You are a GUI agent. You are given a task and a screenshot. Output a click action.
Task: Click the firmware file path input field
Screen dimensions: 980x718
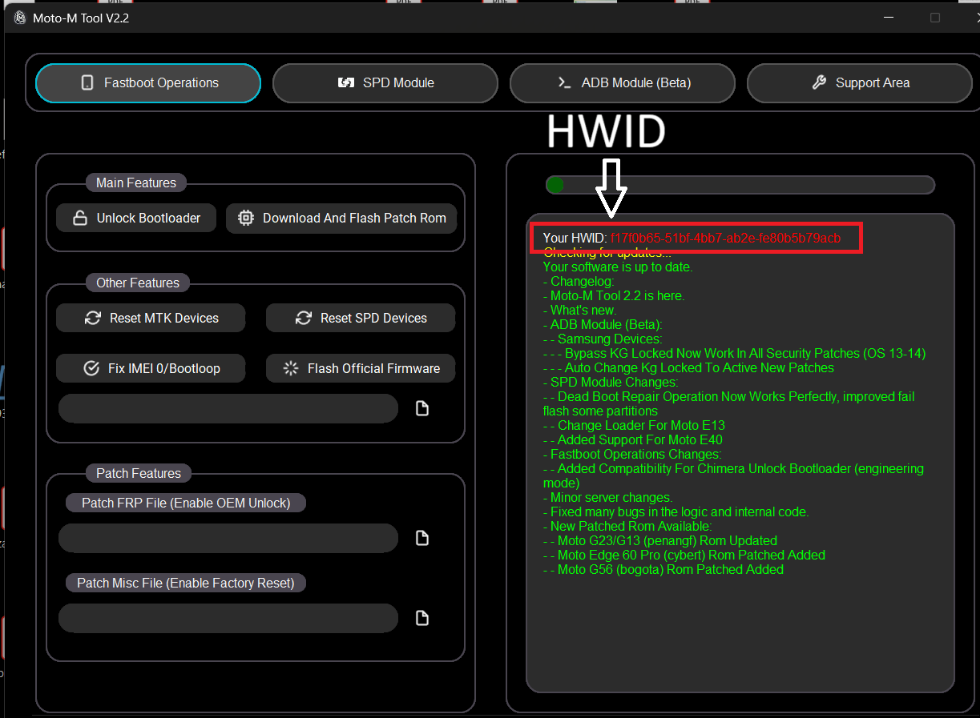coord(228,408)
